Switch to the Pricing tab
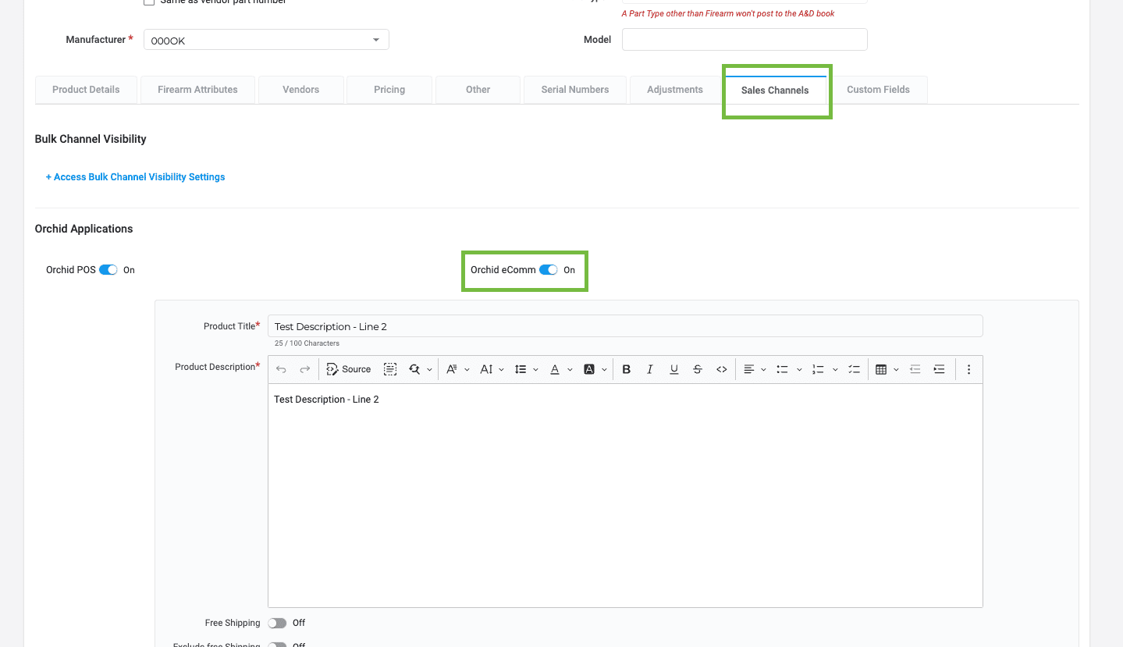 [x=389, y=90]
